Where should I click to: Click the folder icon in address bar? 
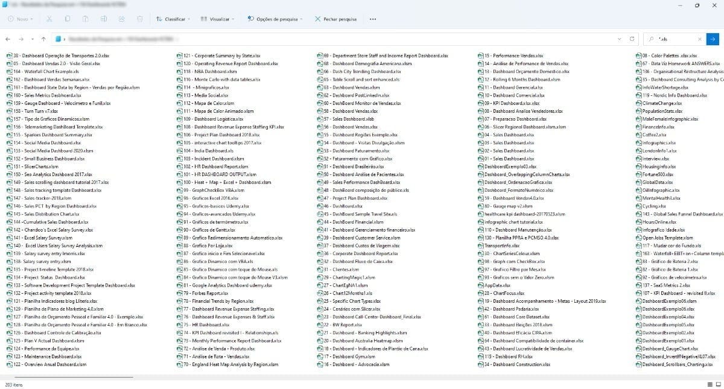click(59, 39)
